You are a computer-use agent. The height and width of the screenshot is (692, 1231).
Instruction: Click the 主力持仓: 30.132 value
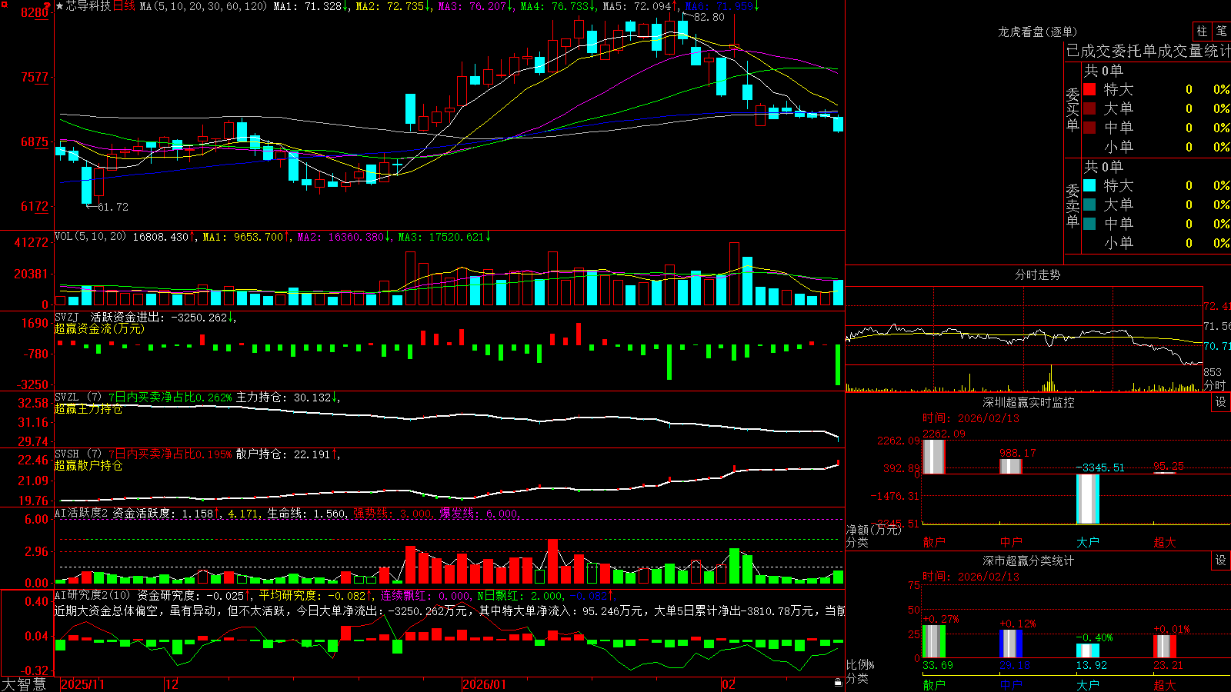(285, 398)
